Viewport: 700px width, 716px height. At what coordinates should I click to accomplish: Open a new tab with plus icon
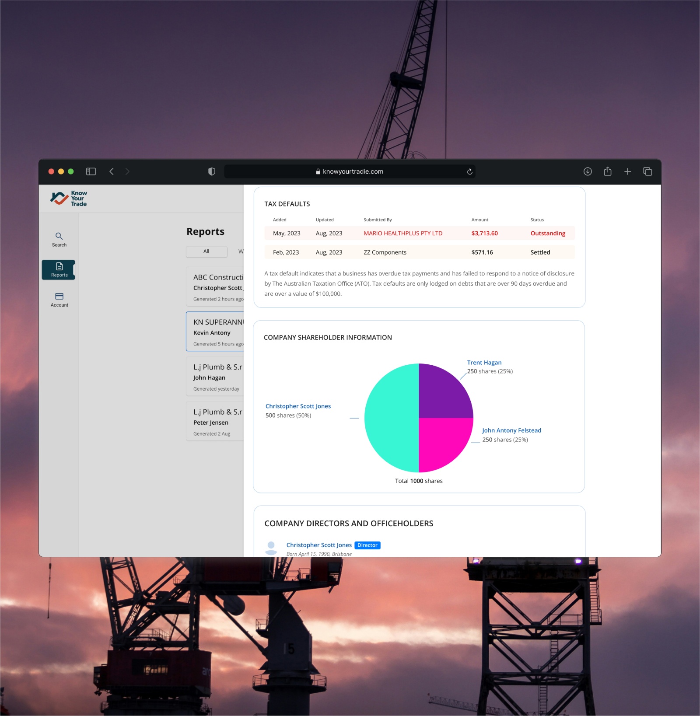coord(627,171)
